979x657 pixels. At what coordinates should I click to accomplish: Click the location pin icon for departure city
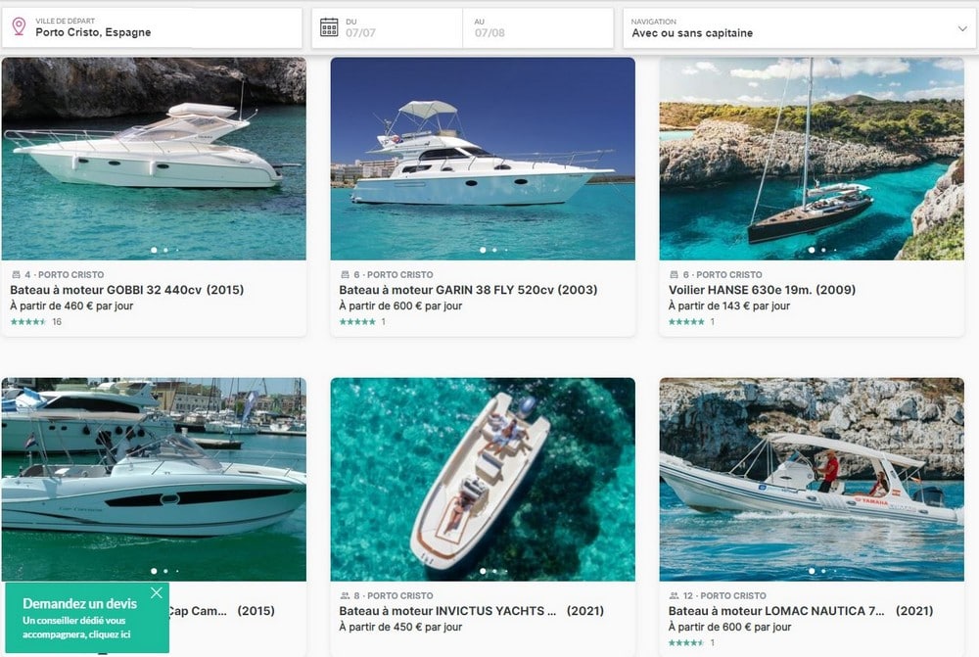click(20, 26)
